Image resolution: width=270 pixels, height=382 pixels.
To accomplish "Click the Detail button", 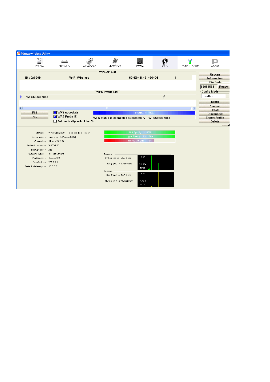I will coord(215,102).
